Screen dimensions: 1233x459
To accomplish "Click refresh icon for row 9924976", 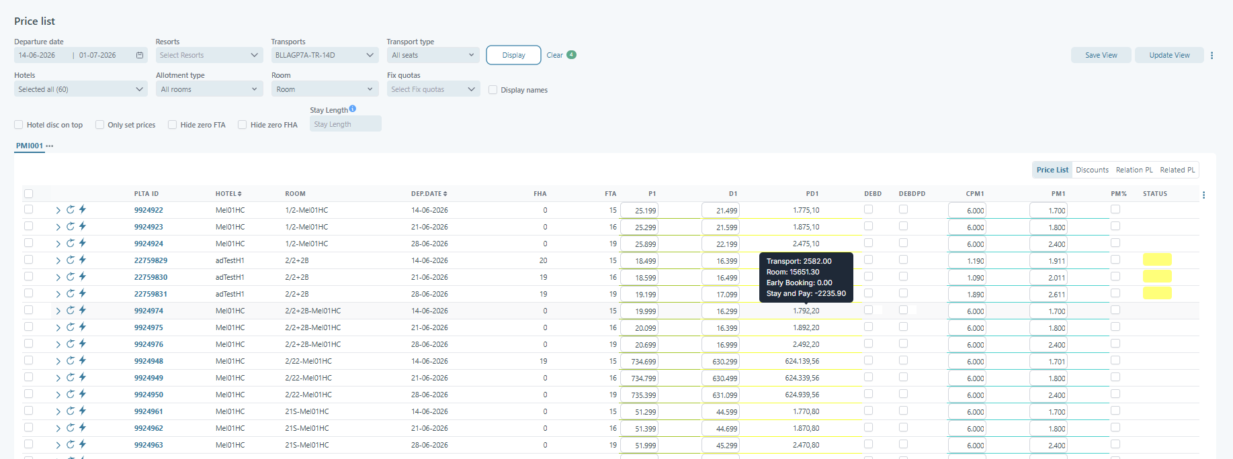I will pyautogui.click(x=71, y=344).
